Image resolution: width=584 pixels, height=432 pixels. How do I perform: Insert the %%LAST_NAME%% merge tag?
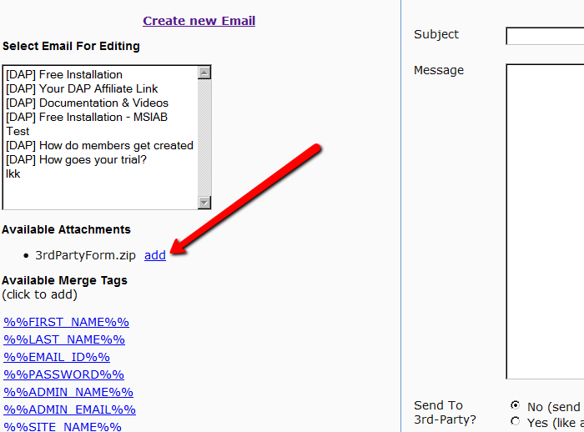64,339
